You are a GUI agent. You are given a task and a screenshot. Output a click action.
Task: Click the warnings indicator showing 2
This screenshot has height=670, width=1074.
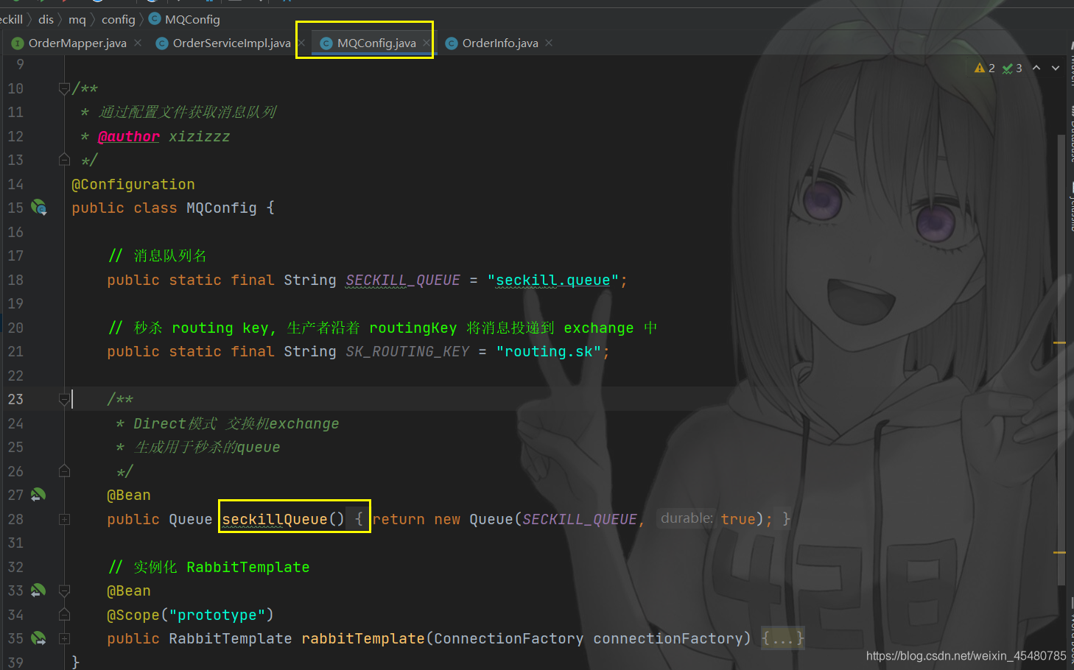tap(985, 68)
